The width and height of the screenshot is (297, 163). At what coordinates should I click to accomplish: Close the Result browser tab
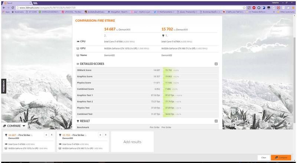coord(30,3)
